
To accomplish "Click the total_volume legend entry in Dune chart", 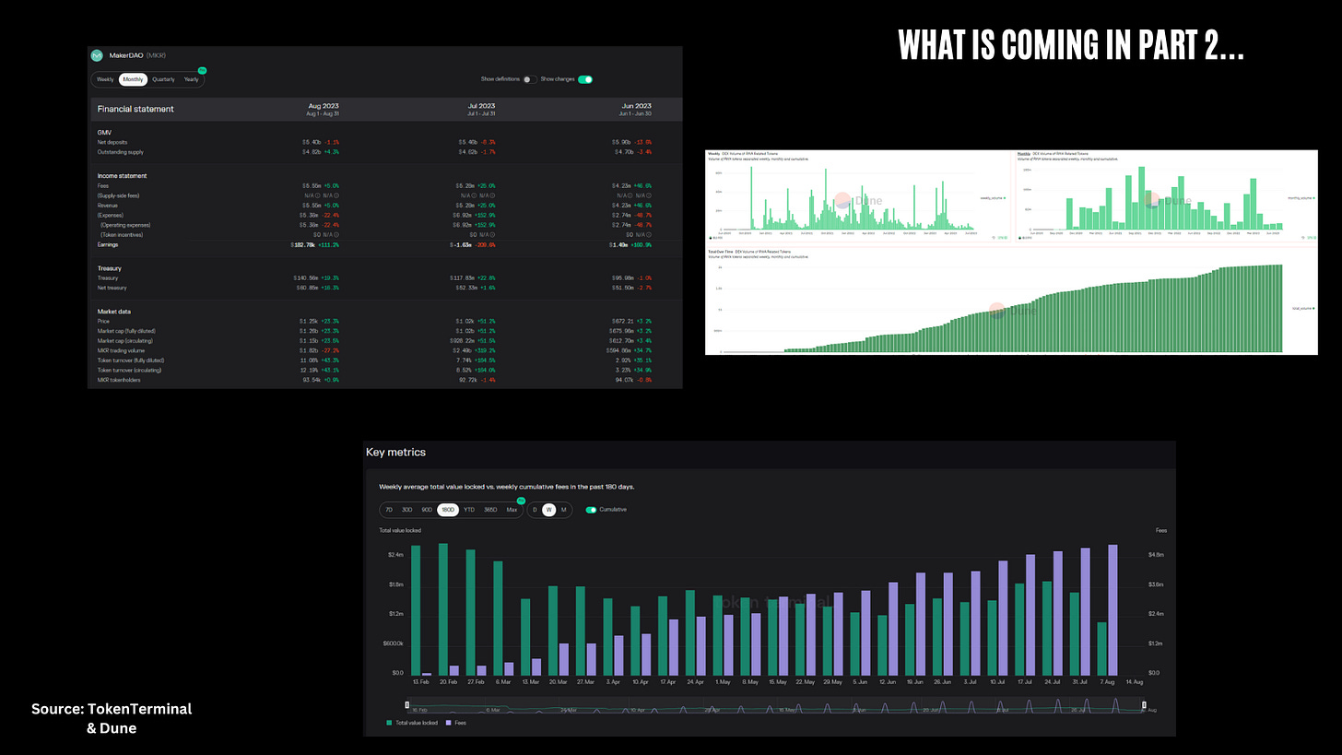I will [1303, 308].
